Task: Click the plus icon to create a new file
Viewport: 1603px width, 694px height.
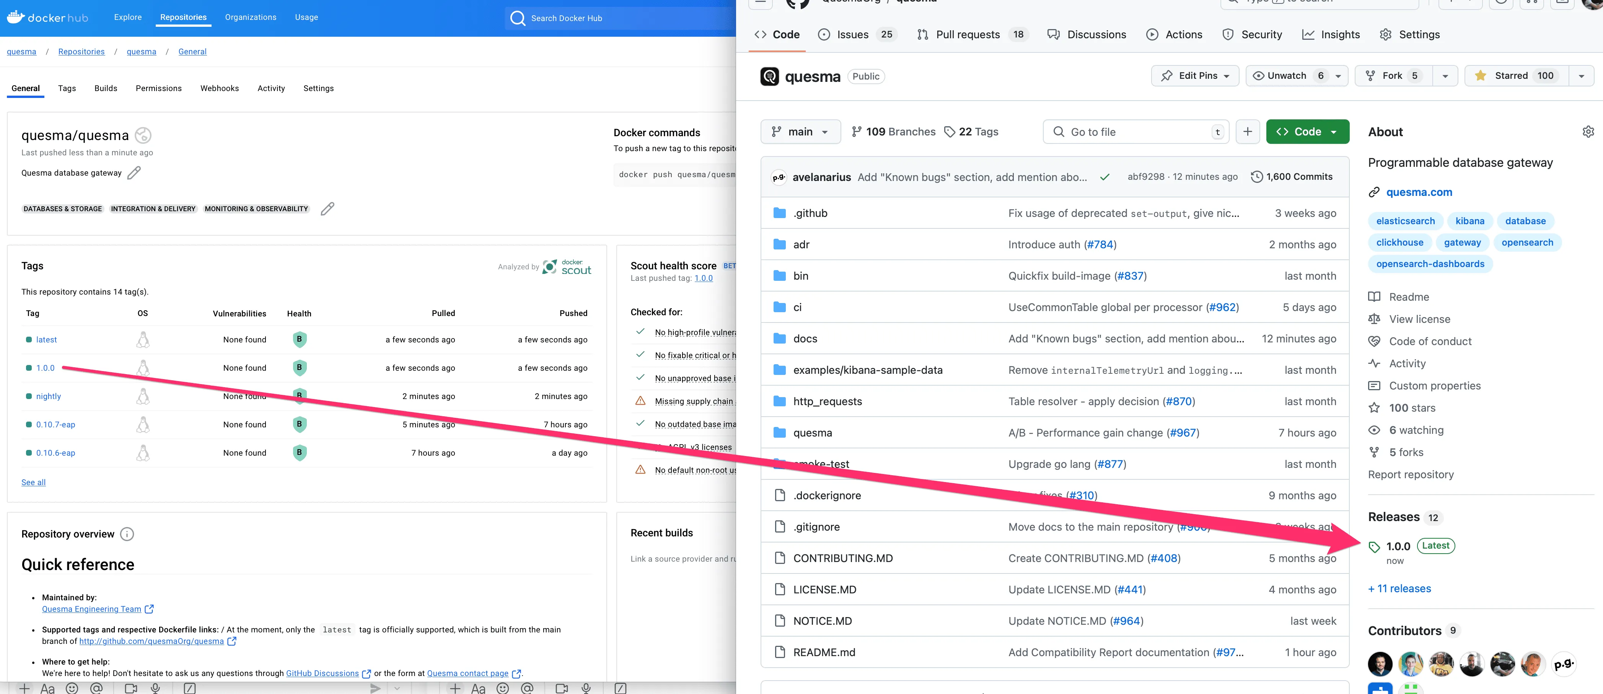Action: (x=1248, y=131)
